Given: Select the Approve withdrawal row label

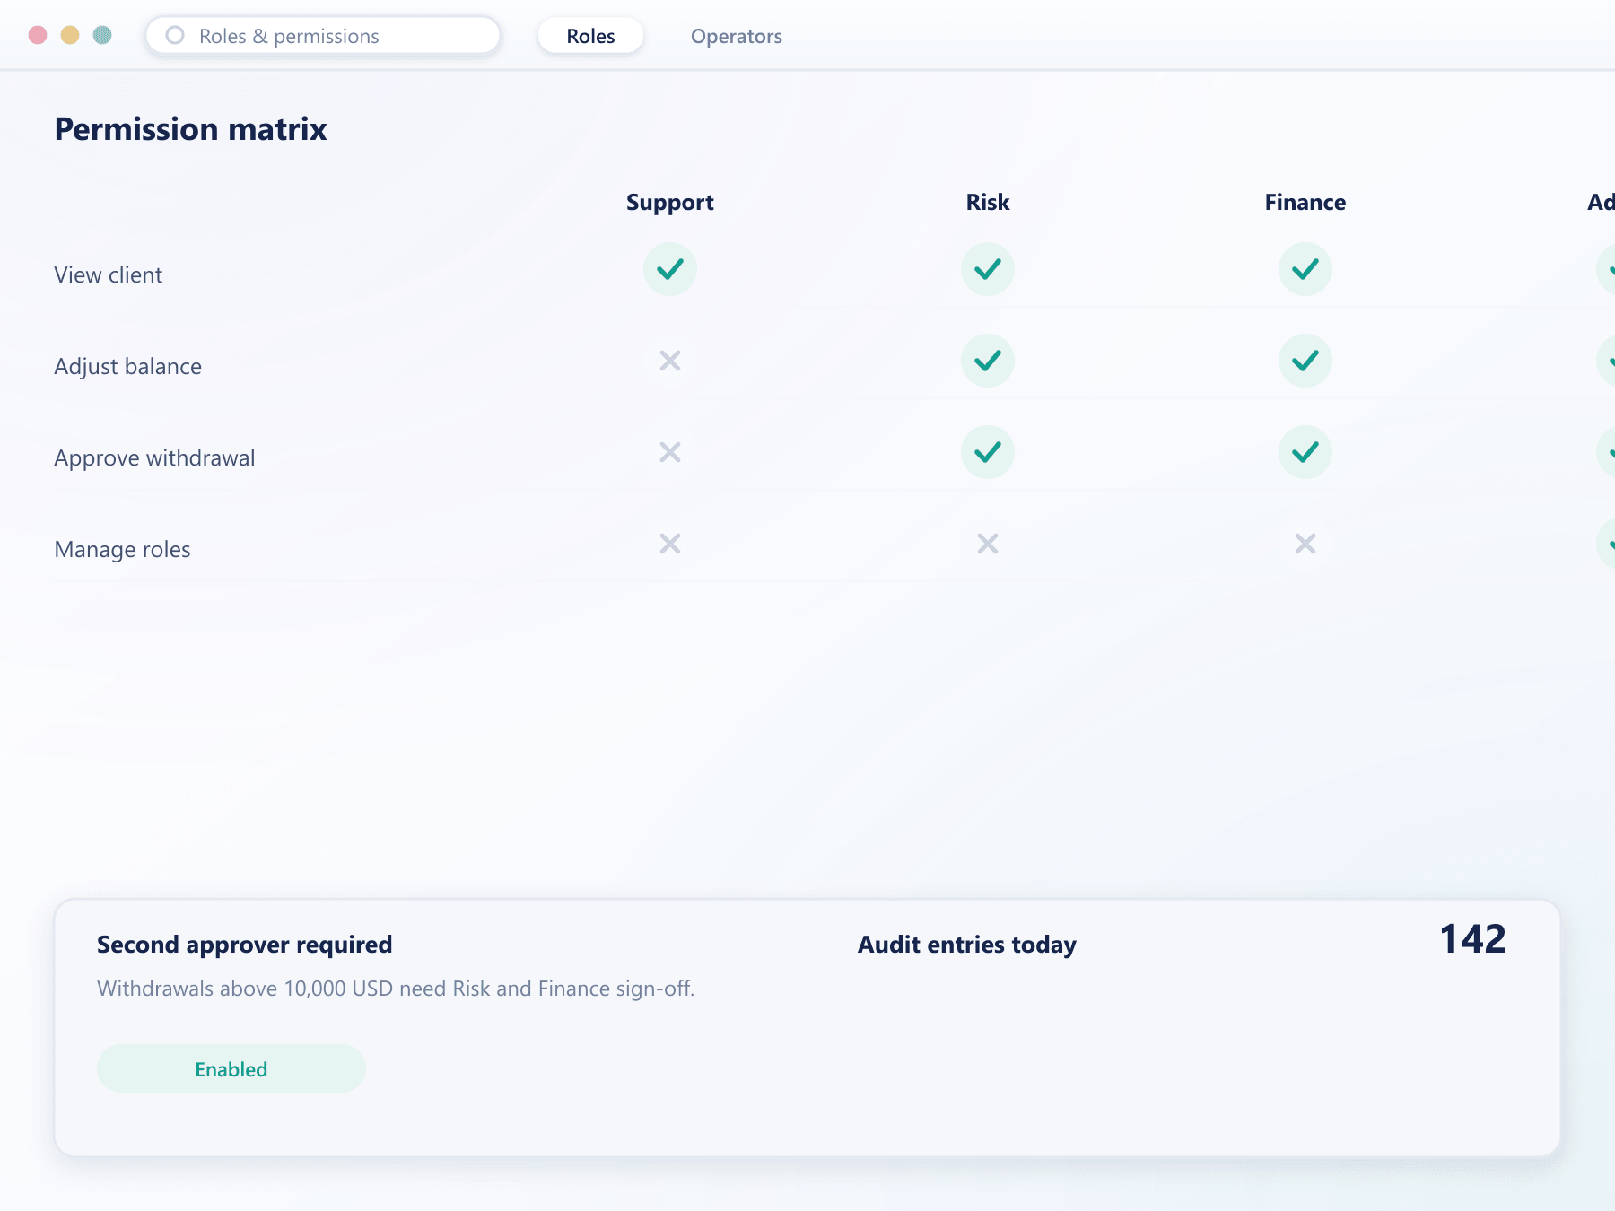Looking at the screenshot, I should [154, 457].
